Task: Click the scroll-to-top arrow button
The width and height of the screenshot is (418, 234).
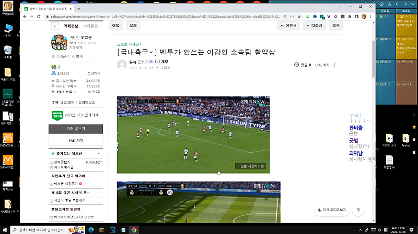Action: (358, 210)
